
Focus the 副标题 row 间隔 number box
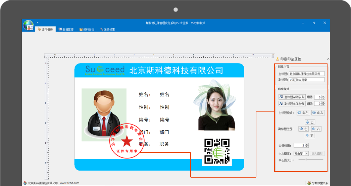tap(318, 104)
